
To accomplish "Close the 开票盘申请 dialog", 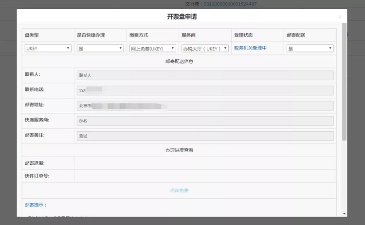I will (340, 17).
